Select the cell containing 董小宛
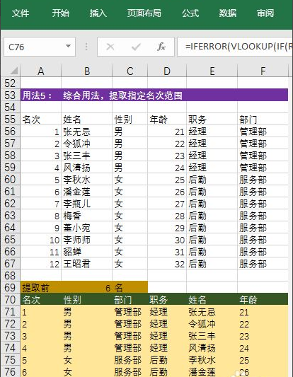Image resolution: width=293 pixels, height=377 pixels. (86, 228)
